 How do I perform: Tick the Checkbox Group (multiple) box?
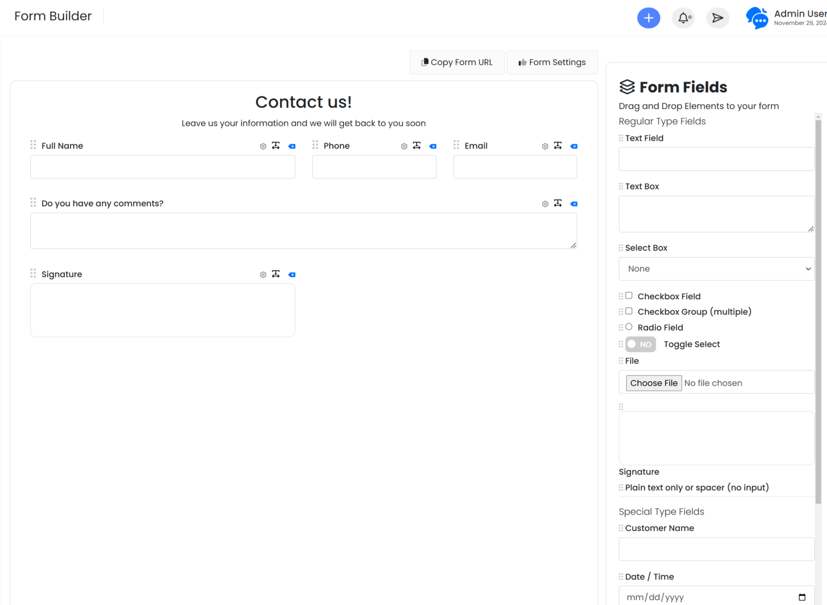(x=629, y=311)
